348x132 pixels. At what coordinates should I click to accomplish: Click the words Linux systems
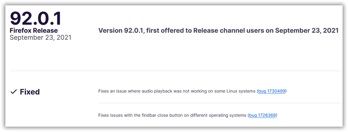(241, 91)
